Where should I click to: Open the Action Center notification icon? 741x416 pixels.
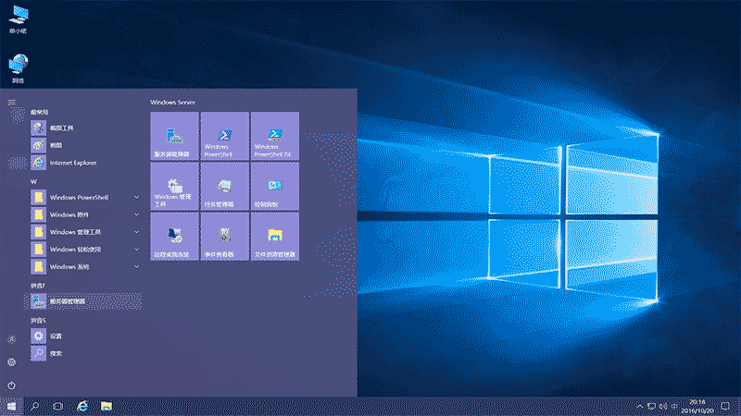(725, 406)
